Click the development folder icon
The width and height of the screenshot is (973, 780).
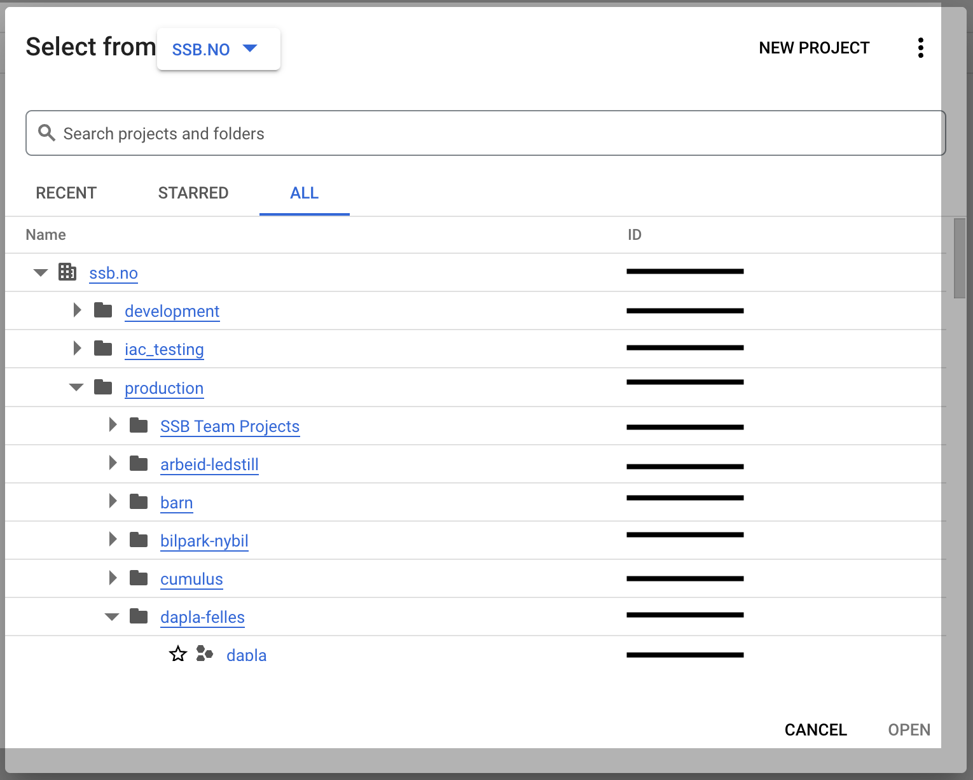[x=103, y=310]
